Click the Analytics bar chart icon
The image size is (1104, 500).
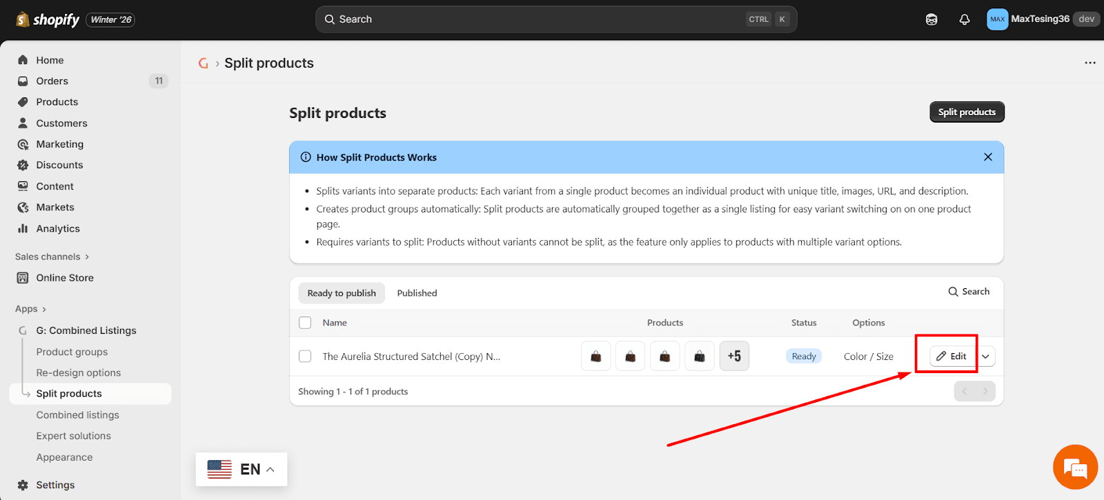click(23, 228)
